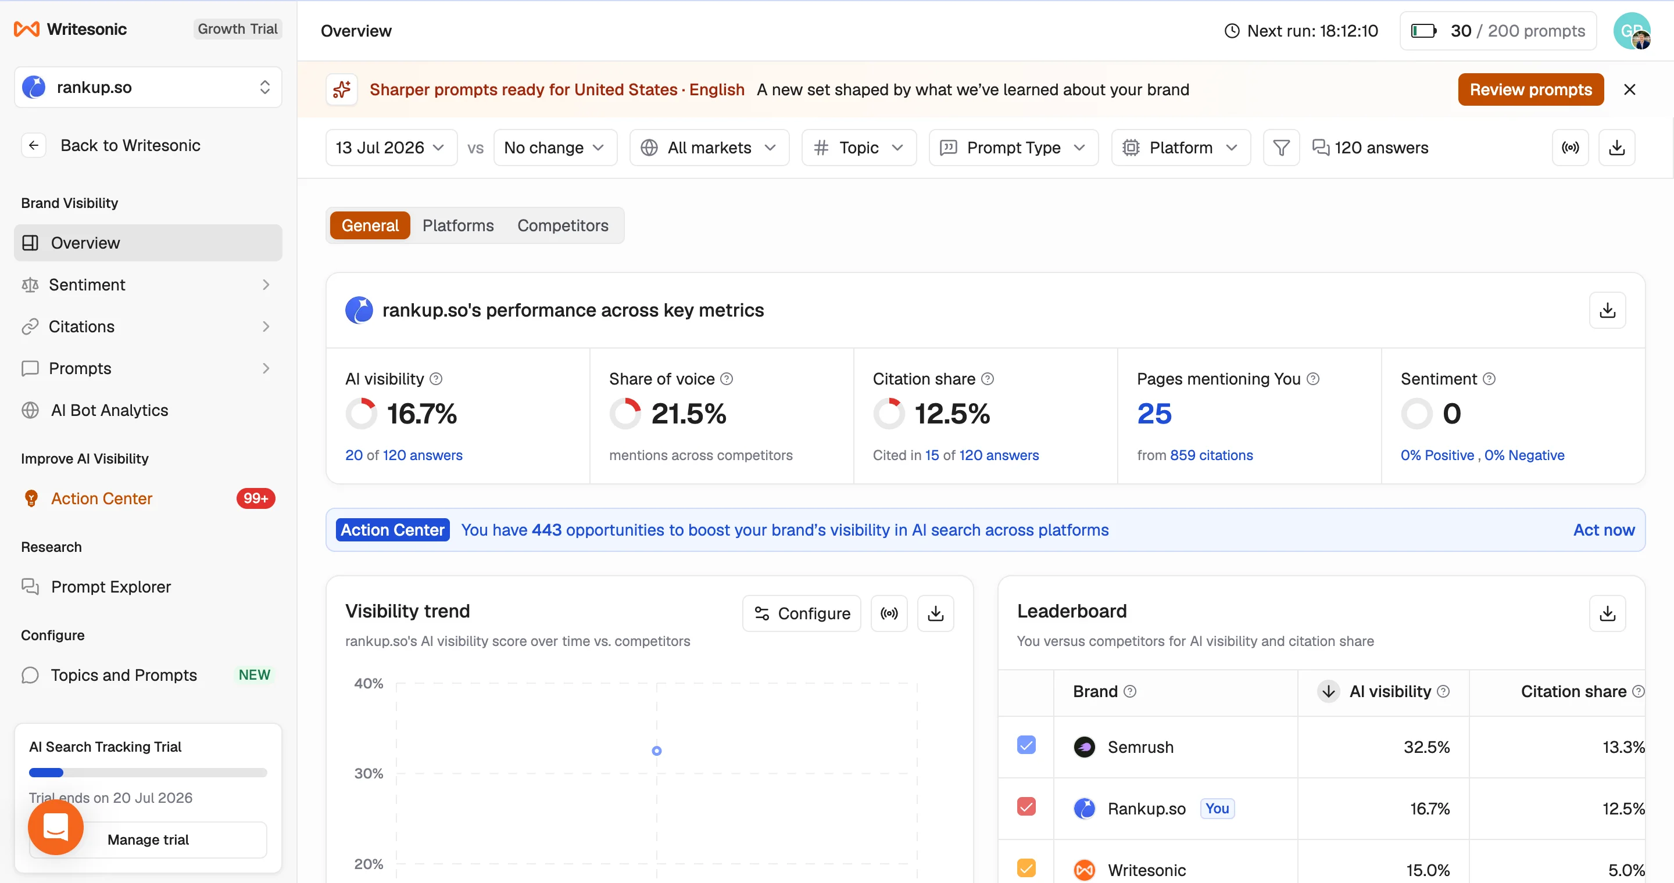Image resolution: width=1674 pixels, height=883 pixels.
Task: Click the sparkle icon in the prompts banner
Action: click(x=342, y=89)
